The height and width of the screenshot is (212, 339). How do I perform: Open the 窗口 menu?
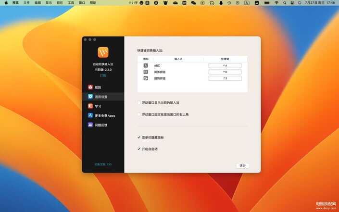tap(82, 3)
